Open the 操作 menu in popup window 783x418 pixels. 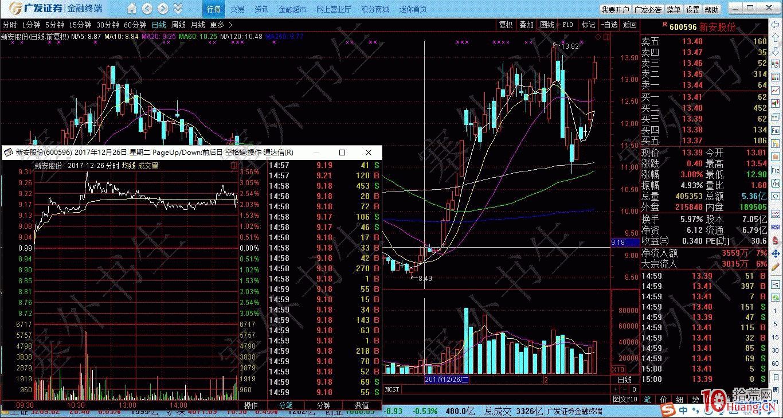251,405
